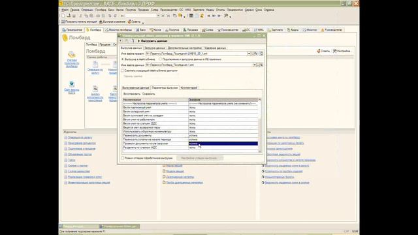418x235 pixels.
Task: Select 'Вести партионный учет' row
Action: 190,108
